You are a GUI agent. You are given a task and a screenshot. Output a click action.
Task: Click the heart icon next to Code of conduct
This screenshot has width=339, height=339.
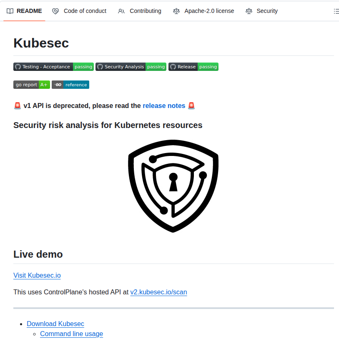(x=55, y=11)
